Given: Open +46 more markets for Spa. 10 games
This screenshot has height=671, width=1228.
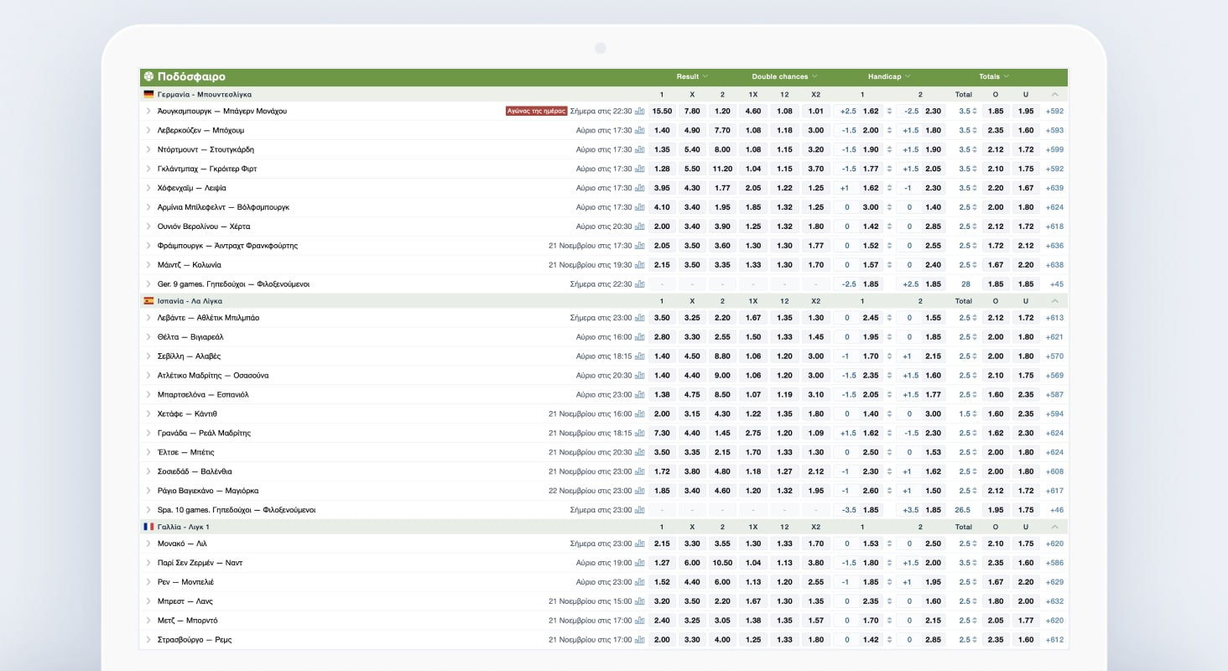Looking at the screenshot, I should pyautogui.click(x=1056, y=510).
